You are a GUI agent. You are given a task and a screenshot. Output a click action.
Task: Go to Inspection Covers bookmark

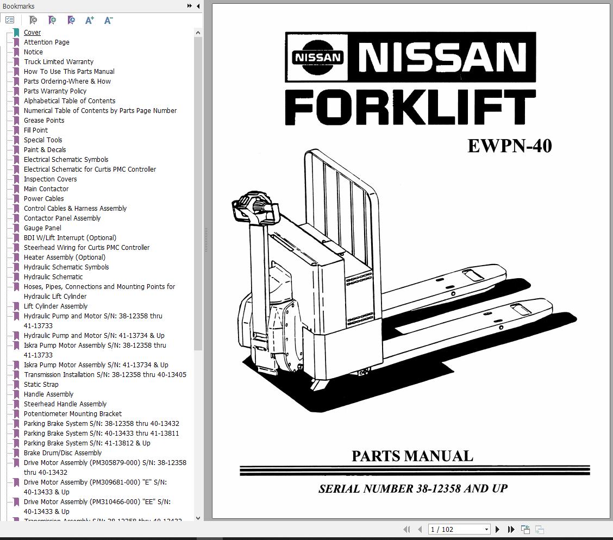click(51, 179)
